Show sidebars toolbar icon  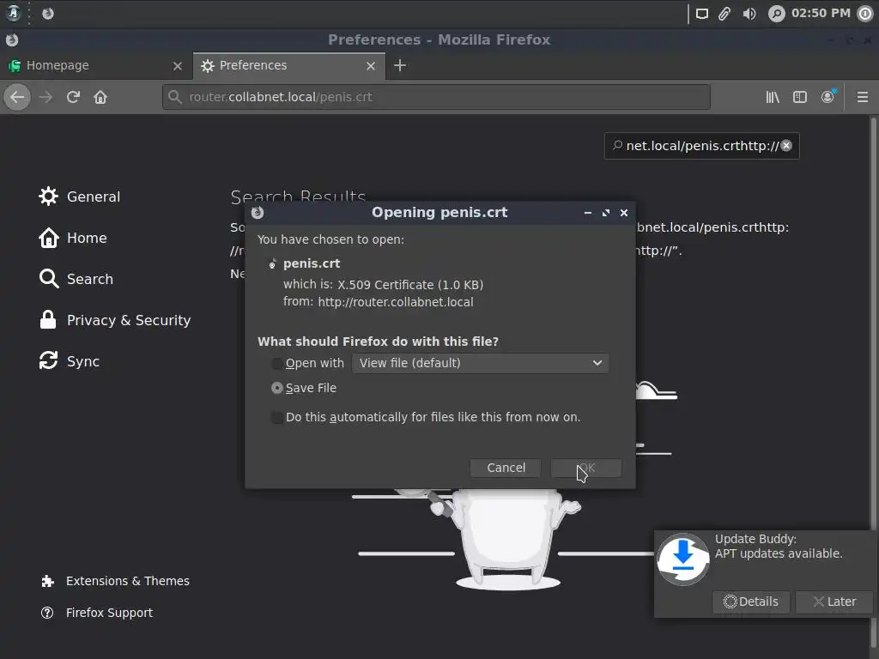pos(800,97)
